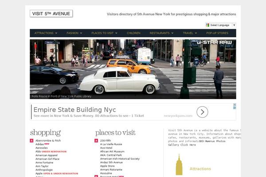Open the Aerosoles link

(x=42, y=148)
